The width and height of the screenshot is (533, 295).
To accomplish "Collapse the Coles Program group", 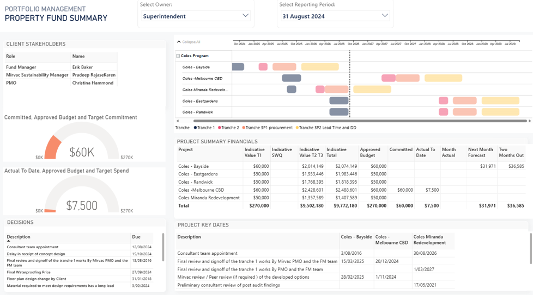I will [x=178, y=56].
